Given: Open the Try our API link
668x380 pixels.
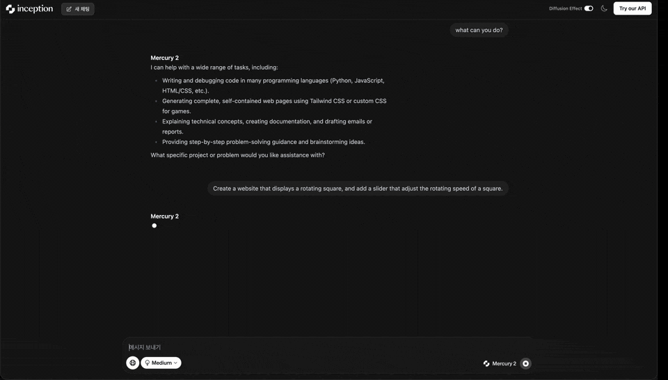Looking at the screenshot, I should (x=632, y=8).
